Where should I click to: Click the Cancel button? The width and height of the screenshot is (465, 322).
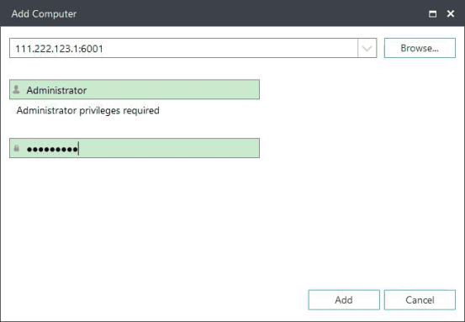[420, 300]
